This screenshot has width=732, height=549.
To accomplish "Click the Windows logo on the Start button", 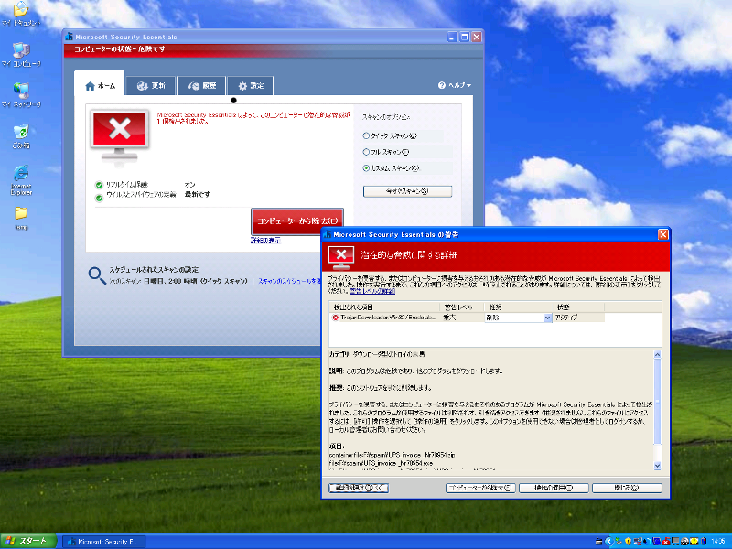I will [10, 541].
